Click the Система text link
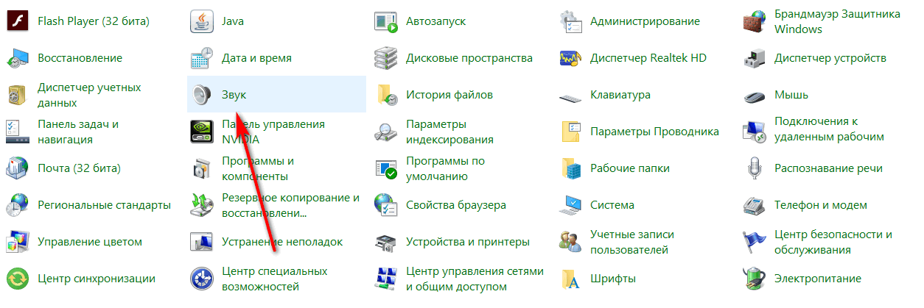Screen dimensions: 924x308 [x=612, y=205]
